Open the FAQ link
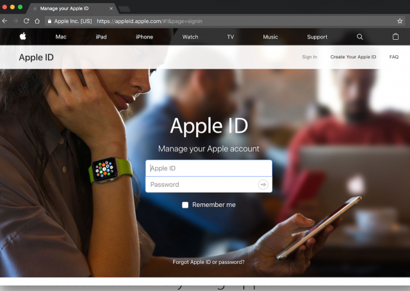Image resolution: width=410 pixels, height=291 pixels. pos(394,57)
